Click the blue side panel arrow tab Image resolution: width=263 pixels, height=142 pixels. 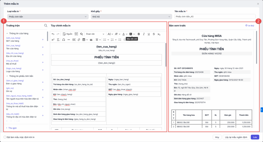[x=262, y=110]
